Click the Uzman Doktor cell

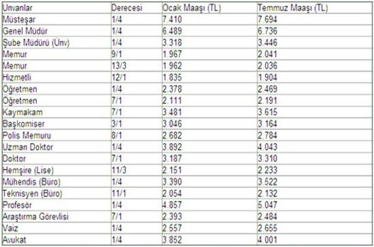57,147
